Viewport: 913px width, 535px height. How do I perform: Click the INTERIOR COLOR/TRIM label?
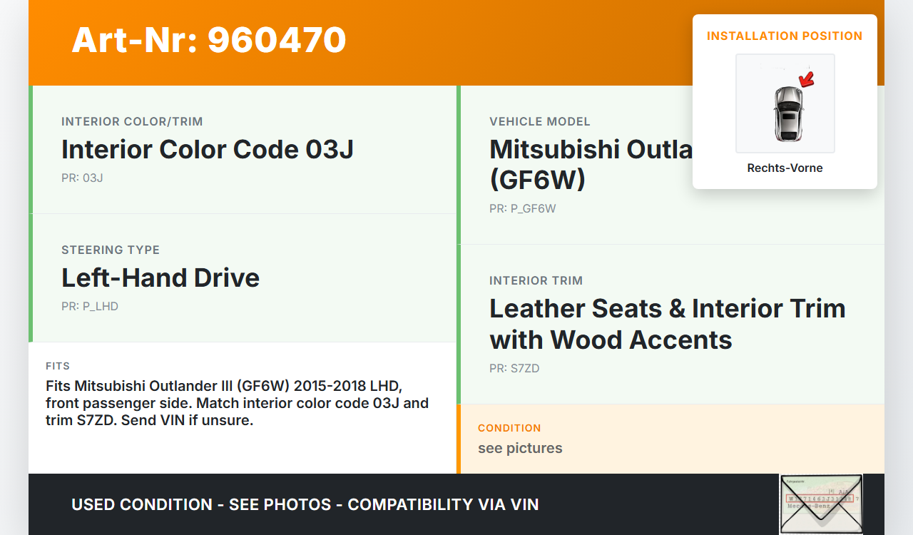tap(132, 121)
